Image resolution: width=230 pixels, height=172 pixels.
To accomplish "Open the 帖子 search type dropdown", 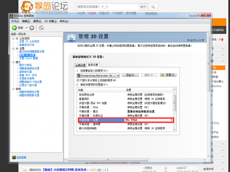I will point(144,7).
